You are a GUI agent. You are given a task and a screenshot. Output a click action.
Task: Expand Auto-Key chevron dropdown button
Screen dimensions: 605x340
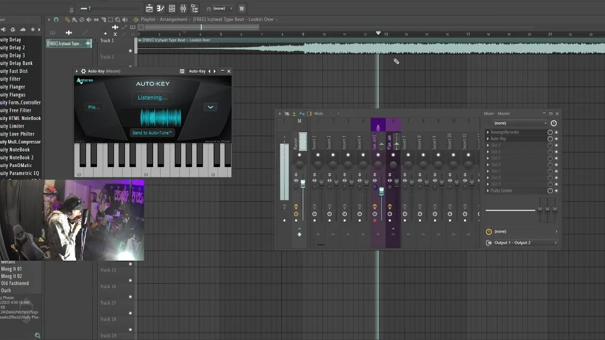tap(210, 107)
